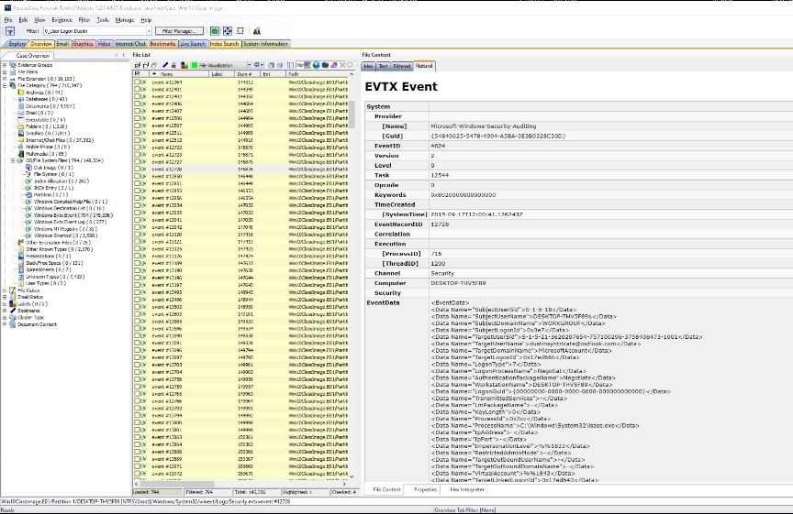Switch to the Graphics tab
This screenshot has width=793, height=514.
coord(83,44)
